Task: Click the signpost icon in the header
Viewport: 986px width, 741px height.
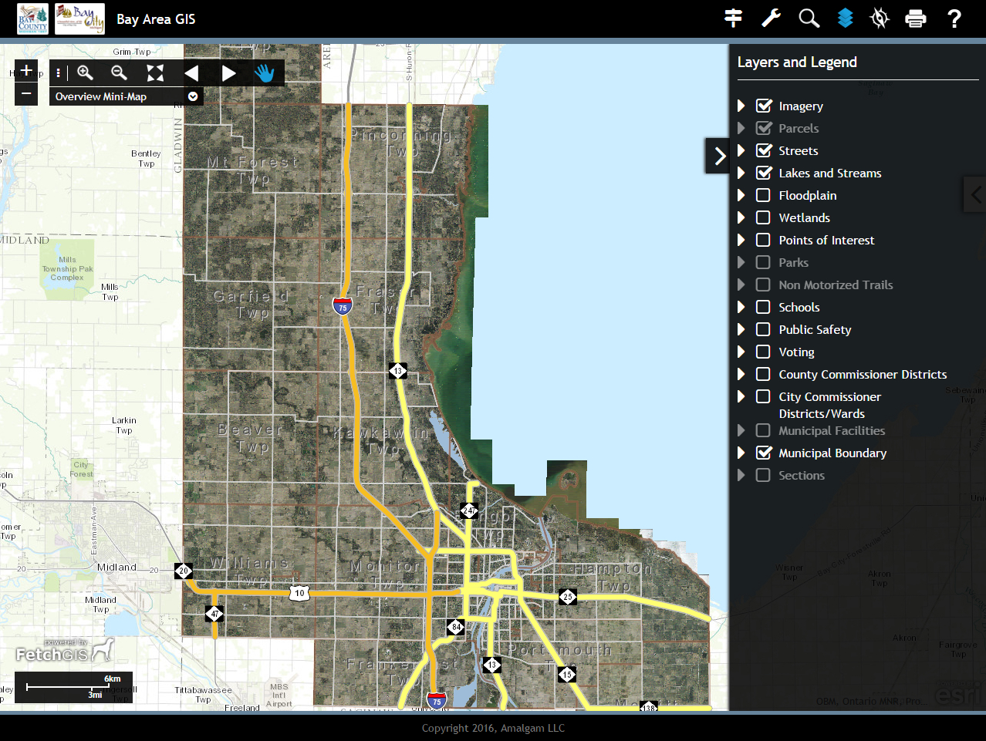Action: pyautogui.click(x=733, y=19)
